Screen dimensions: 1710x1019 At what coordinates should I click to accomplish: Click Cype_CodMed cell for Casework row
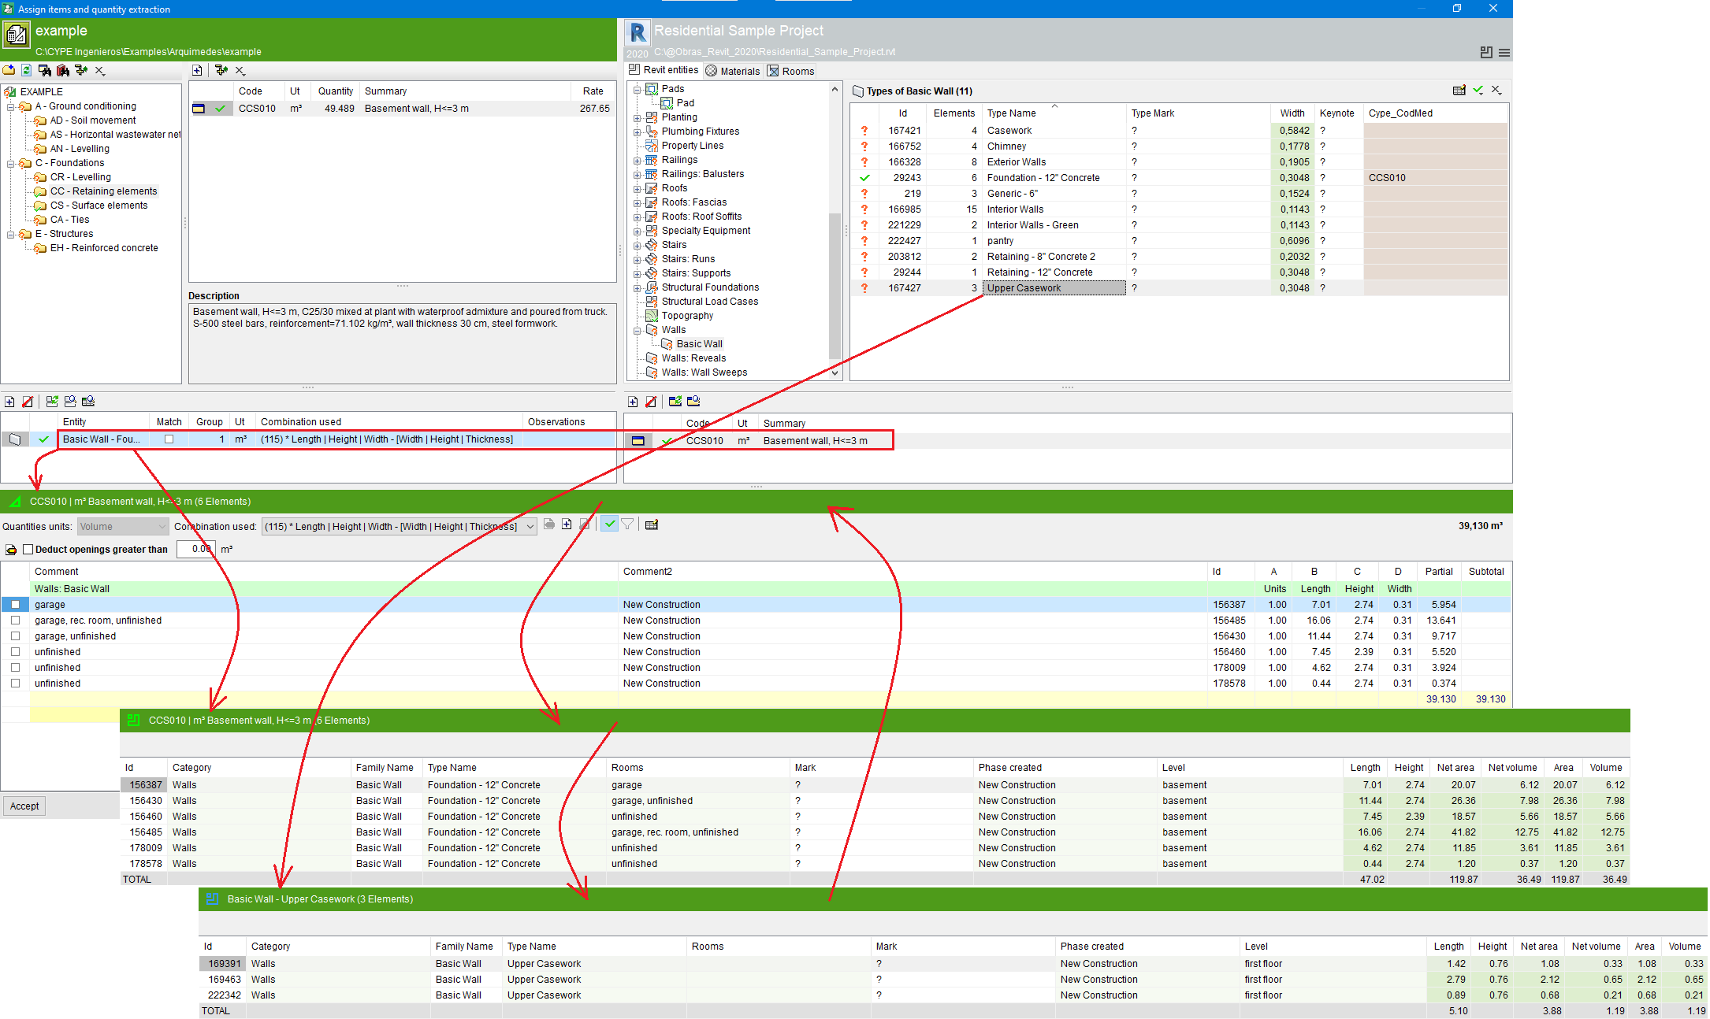click(1435, 131)
